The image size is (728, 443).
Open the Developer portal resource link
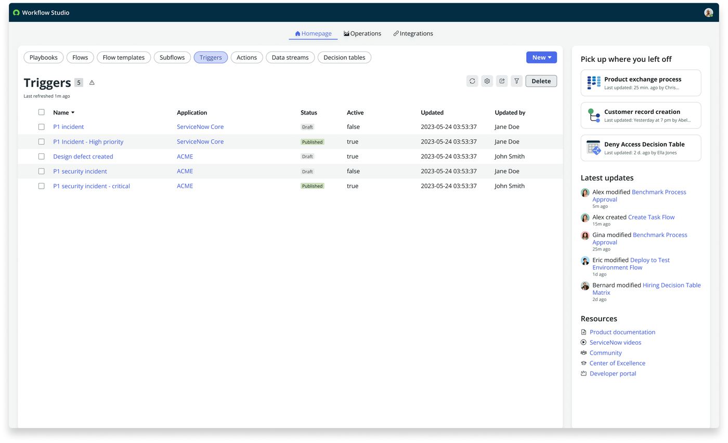(613, 373)
